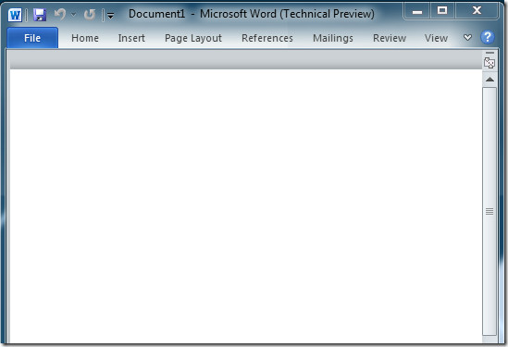Open Customize Quick Access Toolbar dropdown
This screenshot has height=347, width=508.
click(x=110, y=15)
